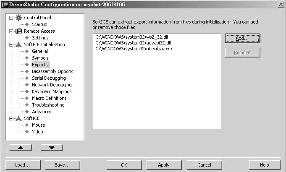
Task: Click the Cancel button
Action: 204,165
